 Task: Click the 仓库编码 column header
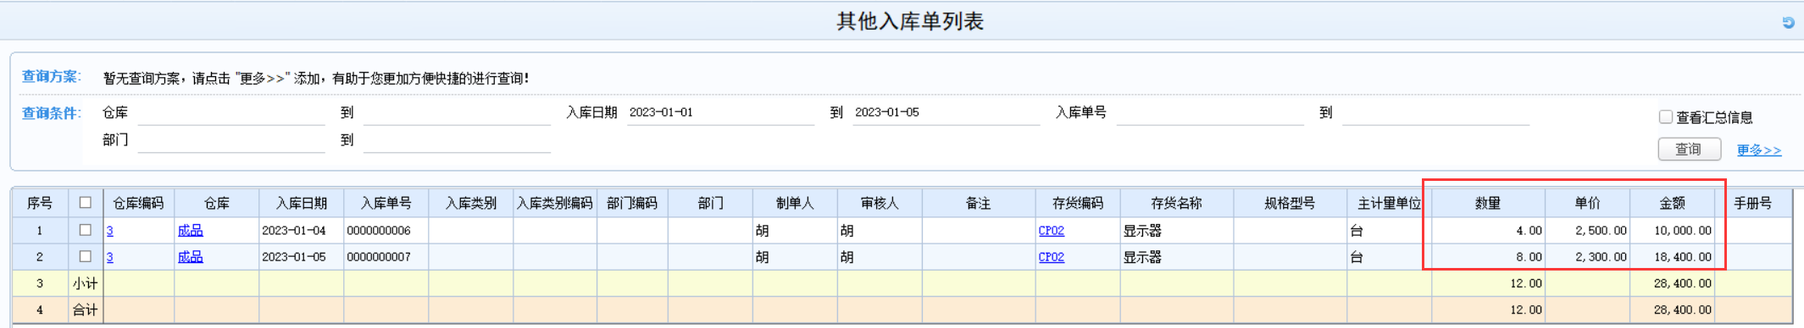[x=138, y=203]
